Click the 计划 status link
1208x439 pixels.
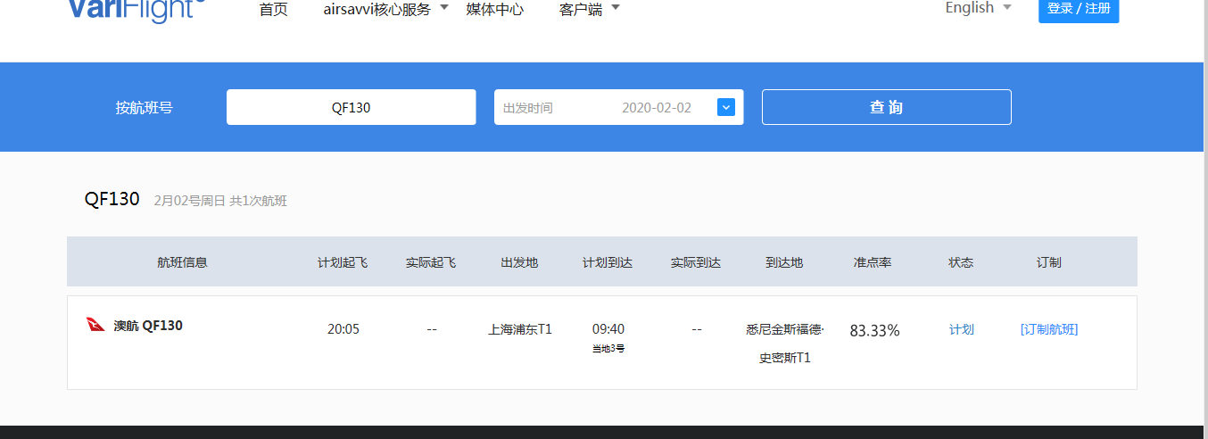pos(961,329)
